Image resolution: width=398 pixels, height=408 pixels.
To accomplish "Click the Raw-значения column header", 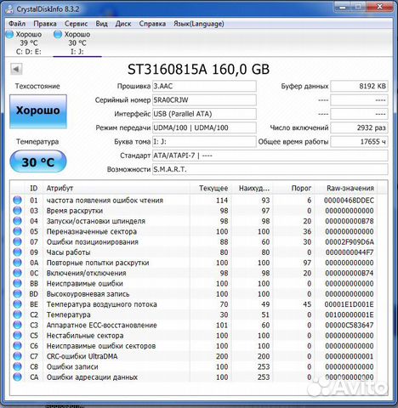I will (x=346, y=188).
